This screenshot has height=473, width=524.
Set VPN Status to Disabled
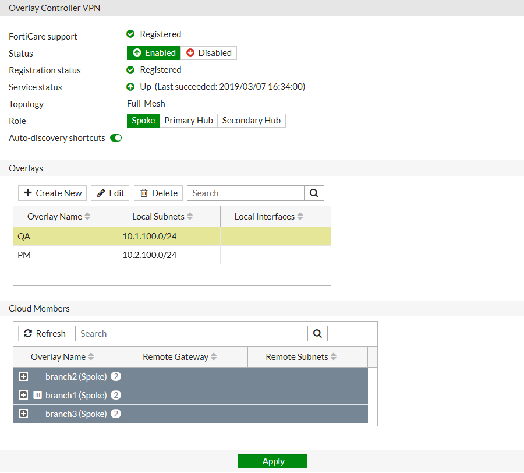208,52
